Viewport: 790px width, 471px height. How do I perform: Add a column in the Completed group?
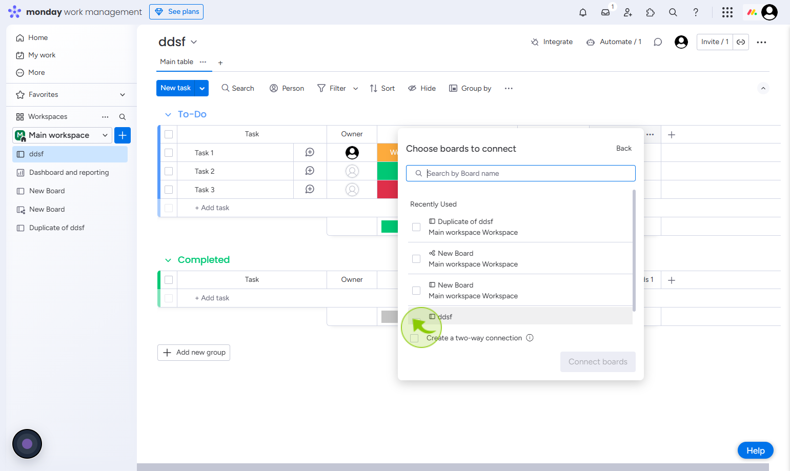[672, 280]
